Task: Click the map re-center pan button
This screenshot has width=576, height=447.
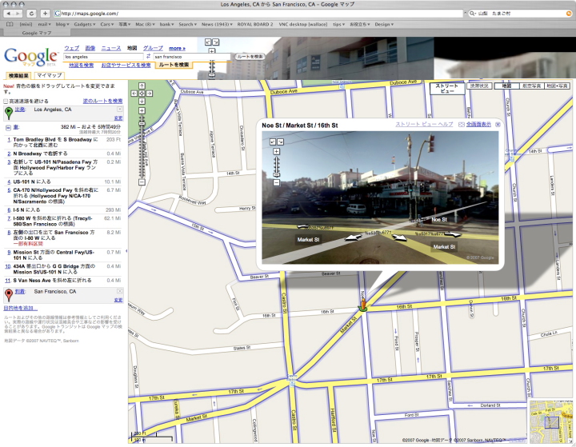Action: pos(142,94)
